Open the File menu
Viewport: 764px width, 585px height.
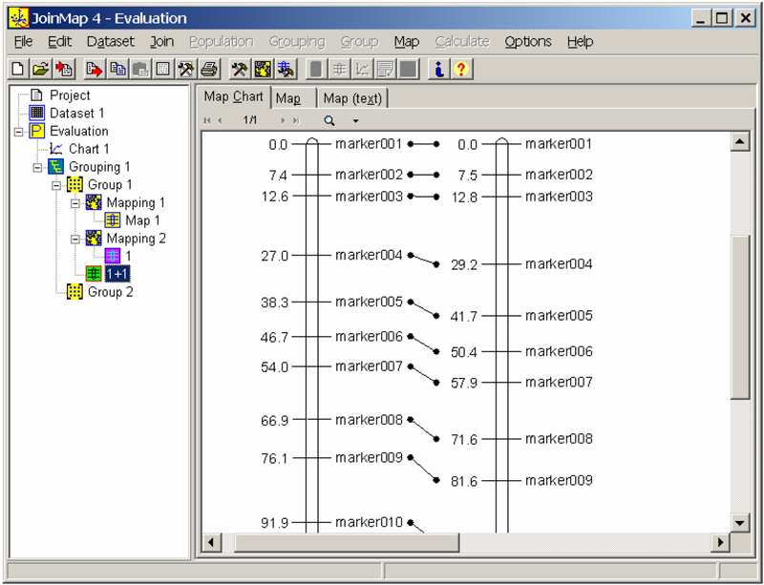(x=23, y=42)
